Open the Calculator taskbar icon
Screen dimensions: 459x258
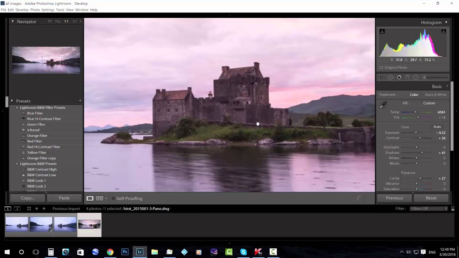(51, 252)
